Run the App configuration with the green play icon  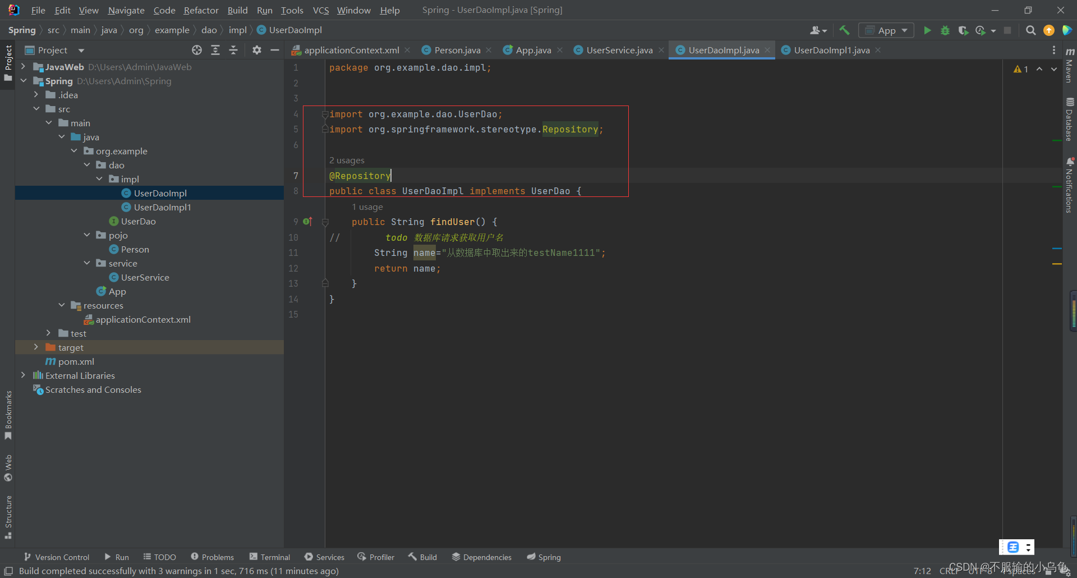click(x=927, y=30)
